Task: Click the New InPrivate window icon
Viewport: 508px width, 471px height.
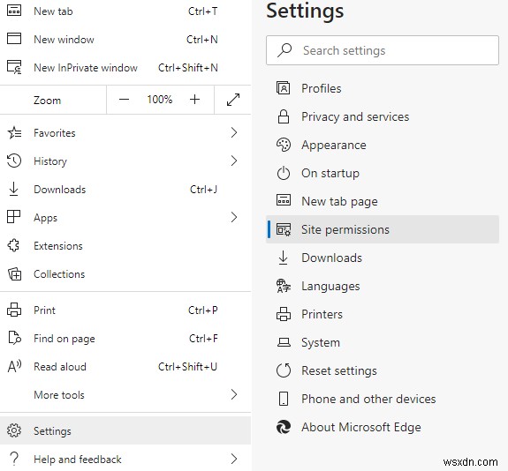Action: click(x=14, y=67)
